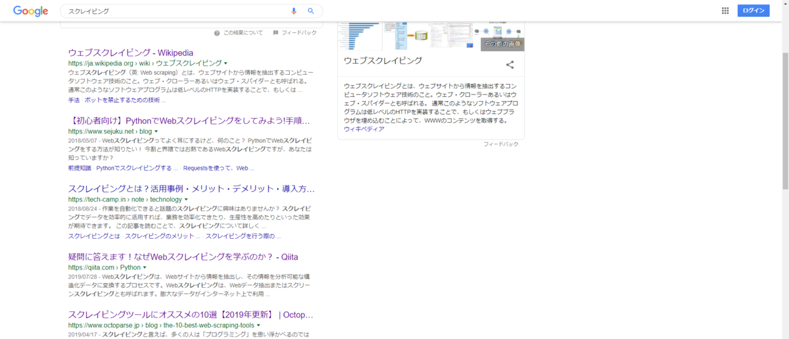Click the https://qiita.com › Python URL text
Viewport: 789px width, 339px height.
click(104, 268)
